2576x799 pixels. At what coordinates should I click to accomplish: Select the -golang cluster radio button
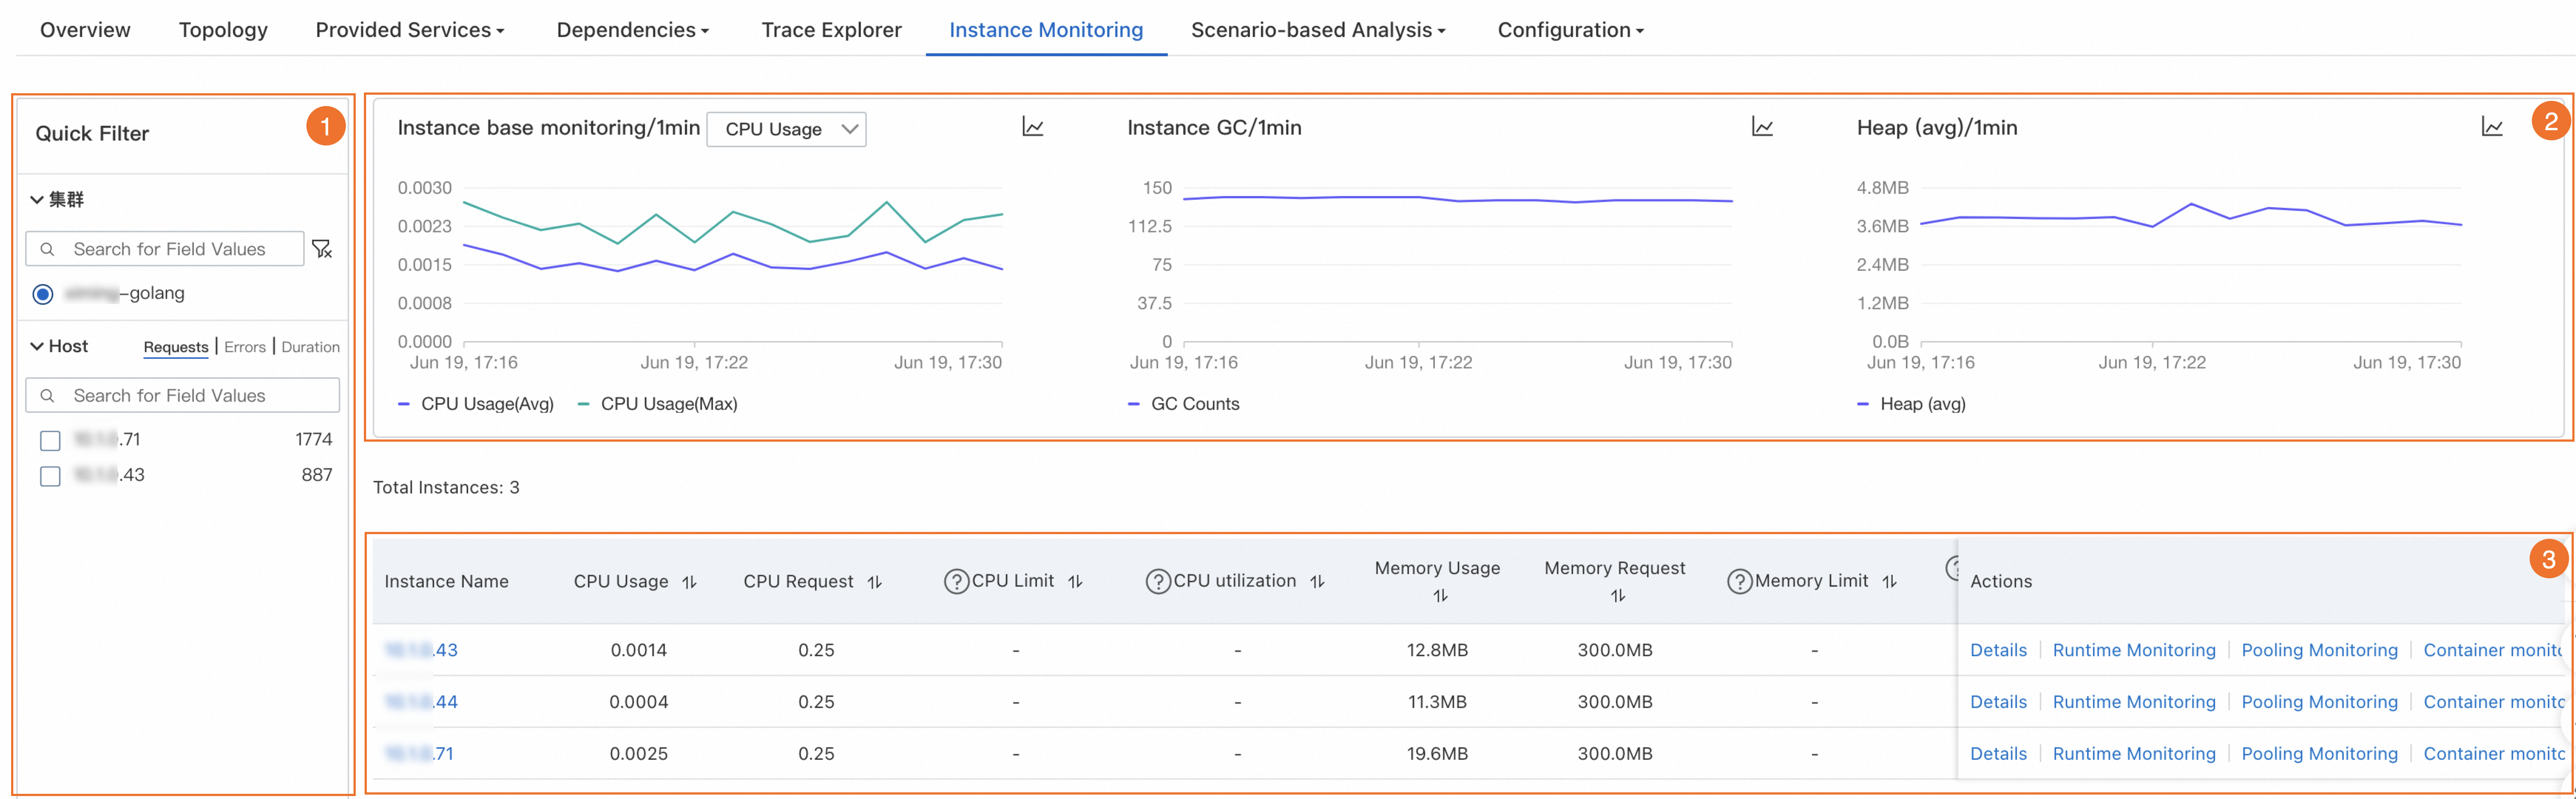tap(43, 294)
